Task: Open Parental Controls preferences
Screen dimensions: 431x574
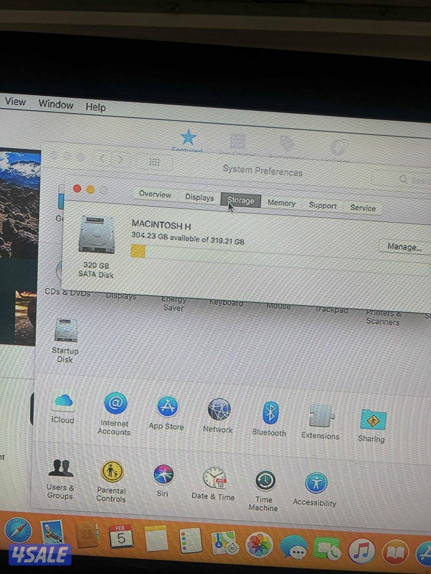Action: pyautogui.click(x=112, y=470)
